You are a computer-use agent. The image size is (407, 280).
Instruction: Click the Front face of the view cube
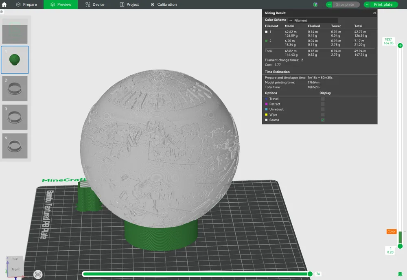pyautogui.click(x=15, y=269)
